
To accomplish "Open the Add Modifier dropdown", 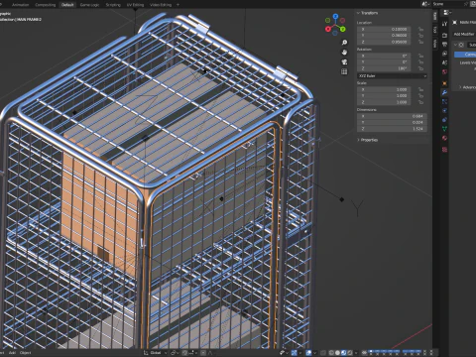I will click(464, 34).
